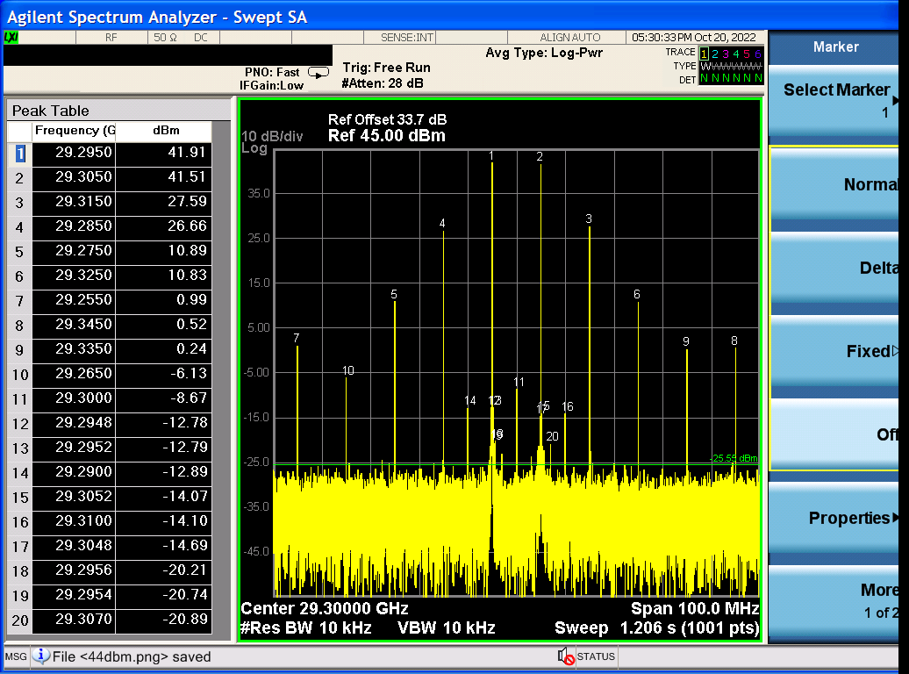The width and height of the screenshot is (909, 674).
Task: Click frequency 29.3000 in peak table
Action: 83,398
